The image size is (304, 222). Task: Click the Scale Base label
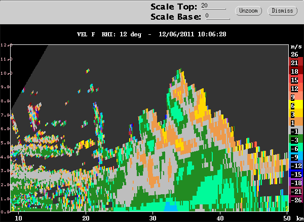pos(176,17)
